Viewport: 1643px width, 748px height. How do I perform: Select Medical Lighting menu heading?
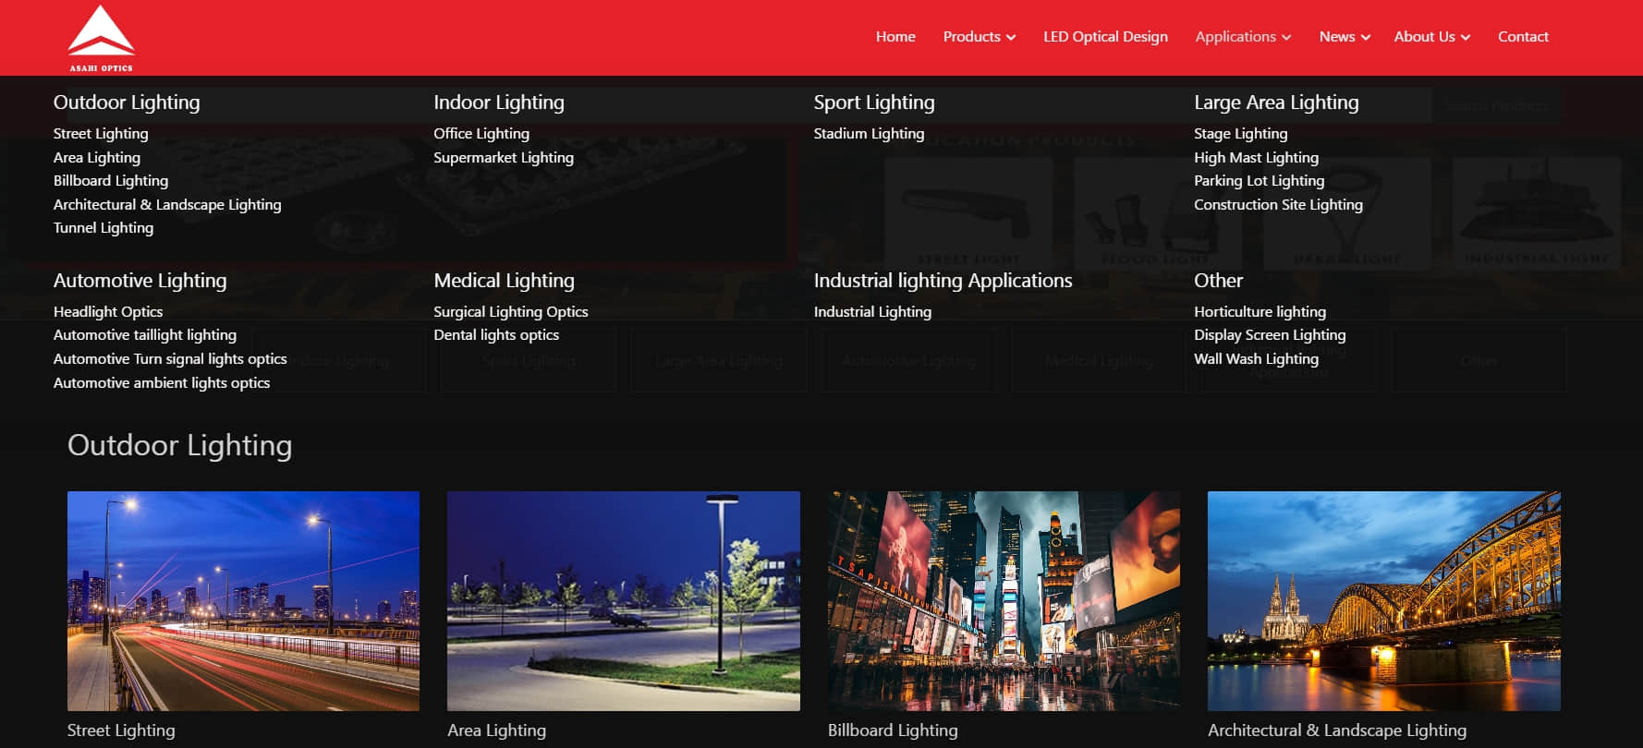coord(504,281)
